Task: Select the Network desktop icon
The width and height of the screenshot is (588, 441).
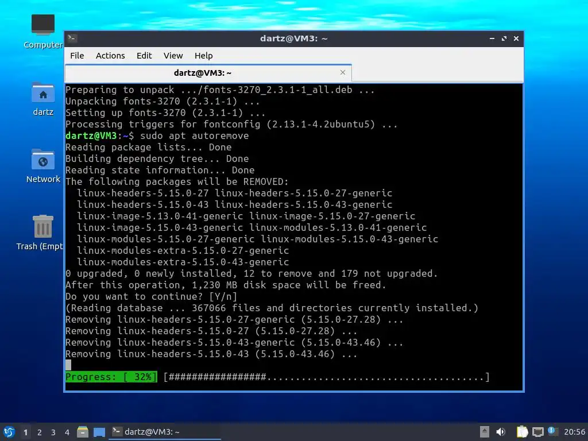Action: tap(43, 167)
